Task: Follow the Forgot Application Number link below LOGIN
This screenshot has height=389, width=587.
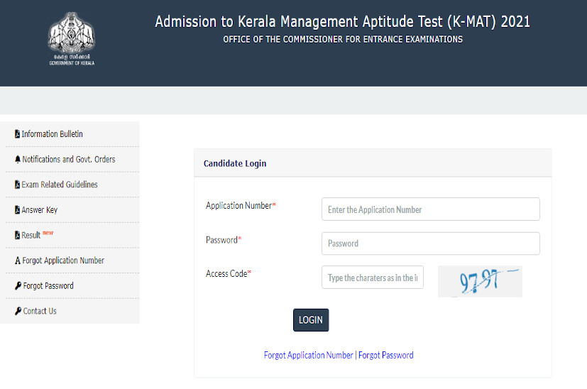Action: (x=308, y=355)
